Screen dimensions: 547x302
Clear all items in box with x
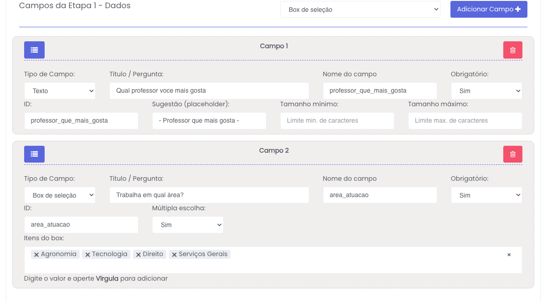[x=509, y=255]
